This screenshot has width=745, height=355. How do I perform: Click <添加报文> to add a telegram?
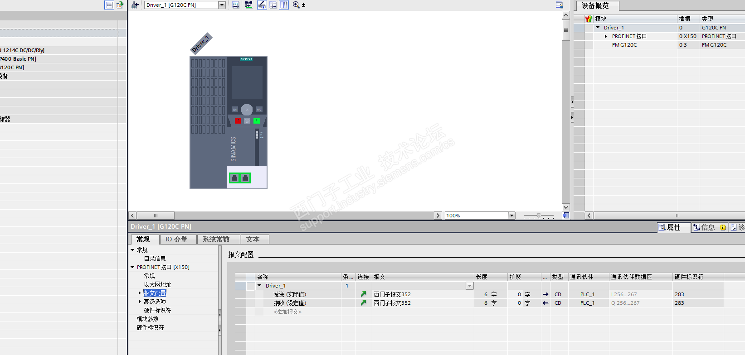coord(287,312)
